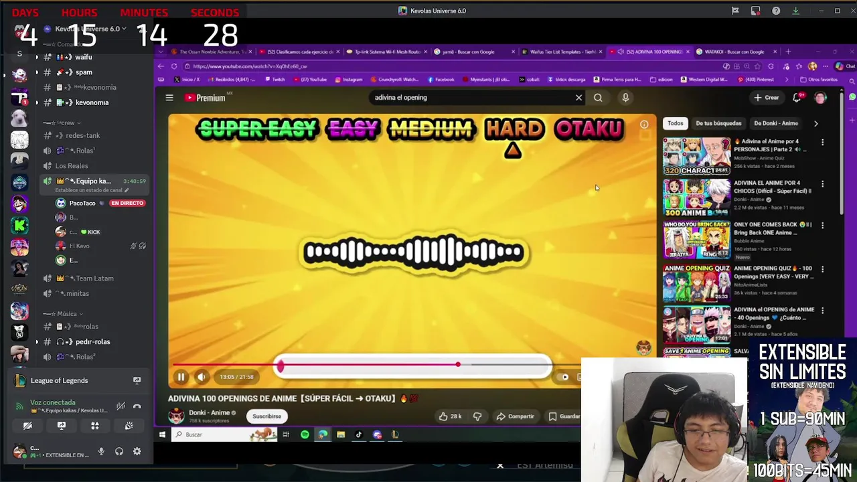
Task: Go back in the browser
Action: [x=161, y=66]
